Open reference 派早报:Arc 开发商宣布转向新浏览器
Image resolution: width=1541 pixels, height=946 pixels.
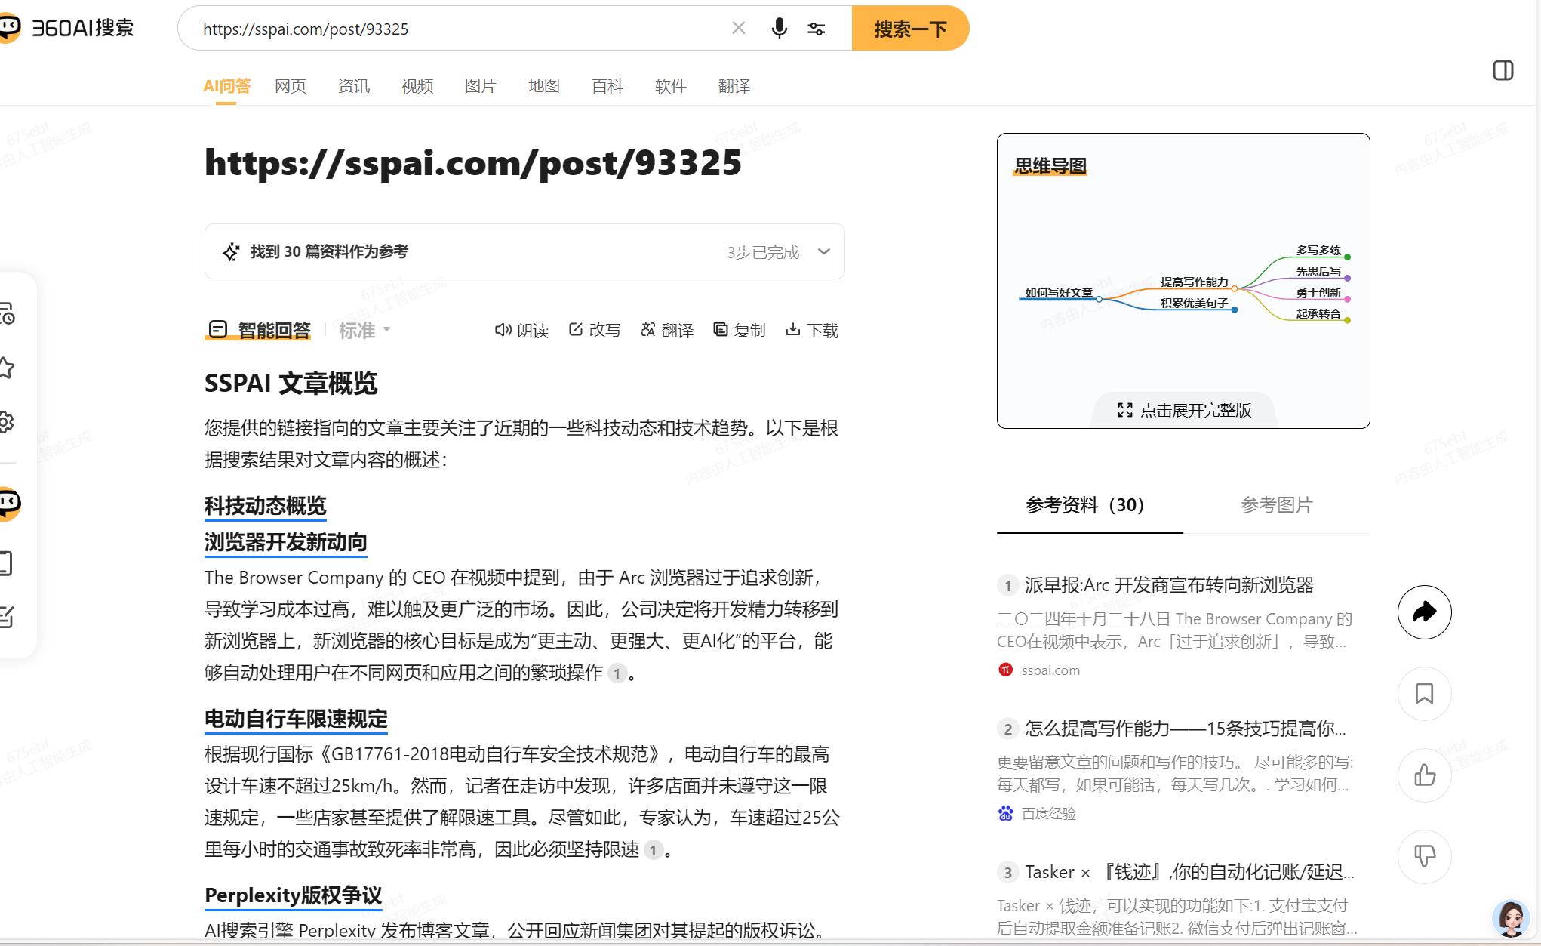[1169, 585]
